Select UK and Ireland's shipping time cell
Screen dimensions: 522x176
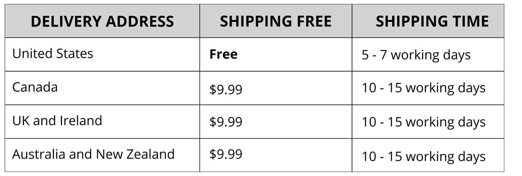pos(423,122)
